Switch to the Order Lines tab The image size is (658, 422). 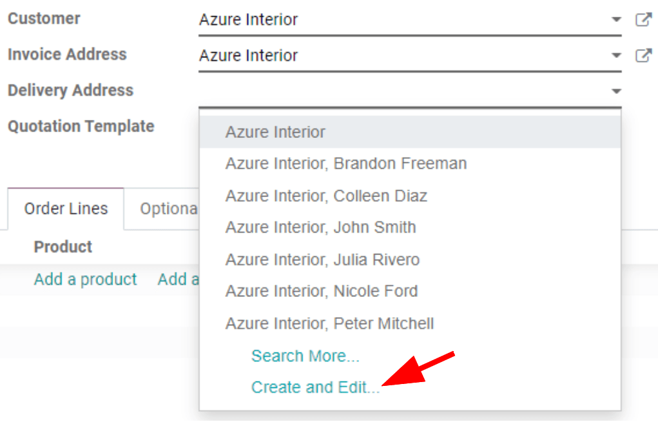coord(66,209)
